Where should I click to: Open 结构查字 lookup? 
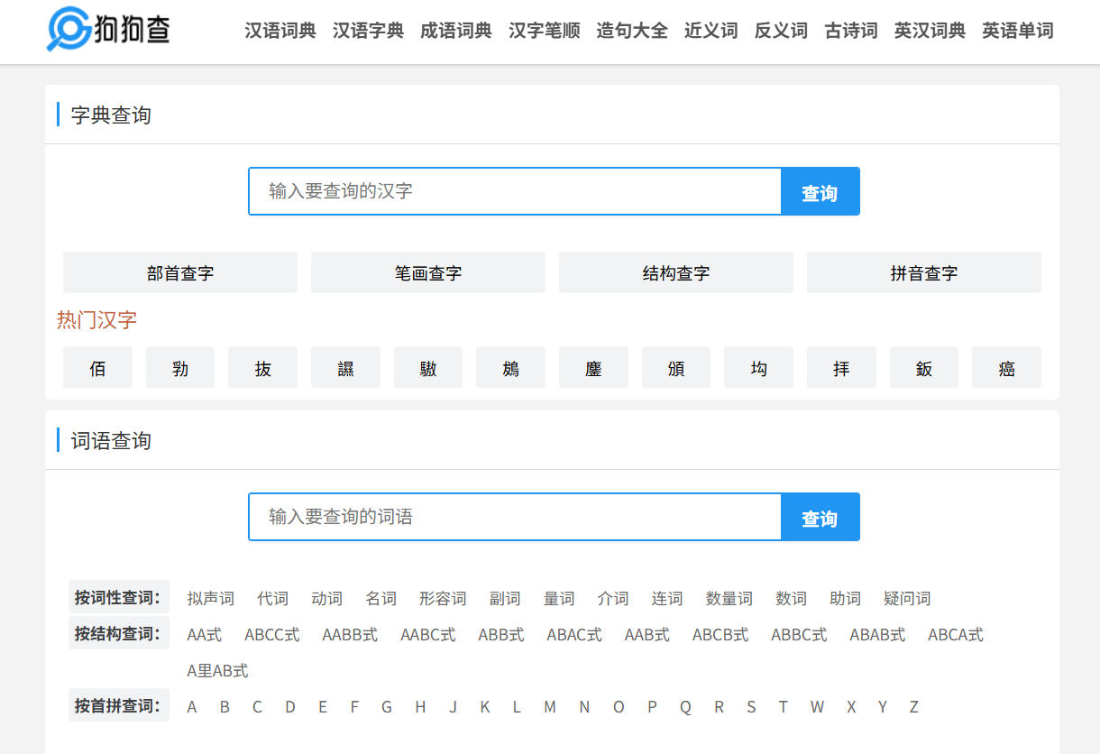[676, 272]
